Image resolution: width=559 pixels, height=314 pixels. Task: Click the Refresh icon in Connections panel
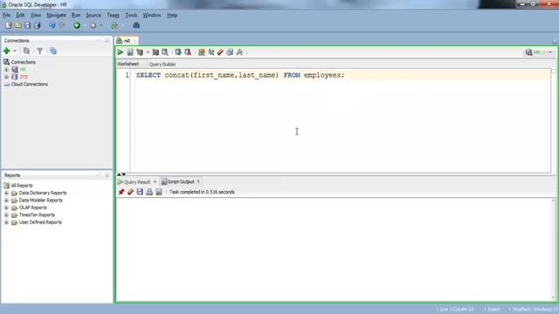26,51
